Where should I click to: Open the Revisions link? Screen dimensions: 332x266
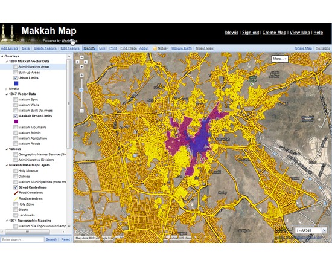pos(323,48)
